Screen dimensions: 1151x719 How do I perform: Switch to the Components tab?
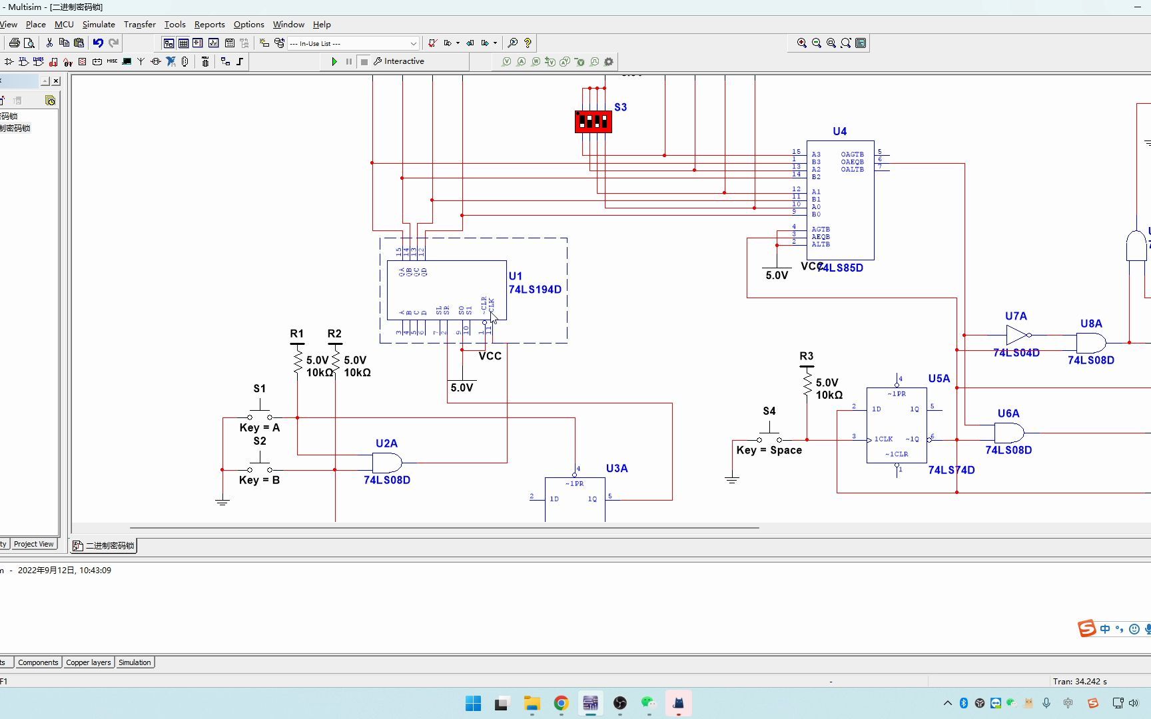click(38, 662)
